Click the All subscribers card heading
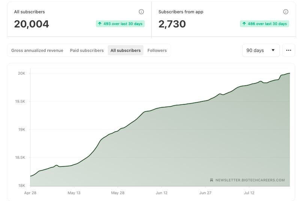 coord(30,12)
